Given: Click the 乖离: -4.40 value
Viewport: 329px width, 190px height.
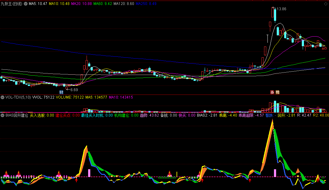Looking at the screenshot, I should pyautogui.click(x=228, y=115).
